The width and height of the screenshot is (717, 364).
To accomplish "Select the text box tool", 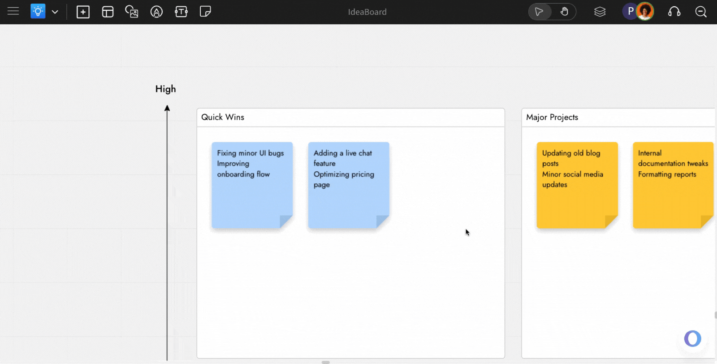I will (x=181, y=12).
